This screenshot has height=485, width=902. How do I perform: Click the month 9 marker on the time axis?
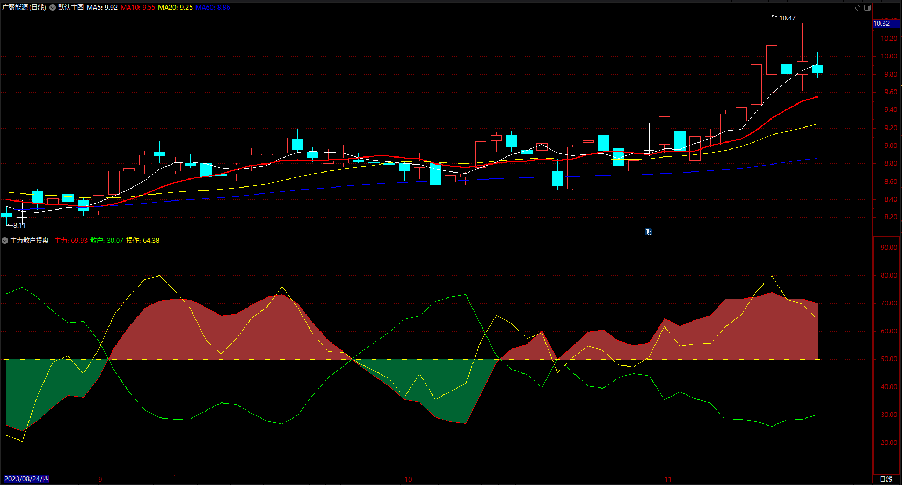point(100,480)
